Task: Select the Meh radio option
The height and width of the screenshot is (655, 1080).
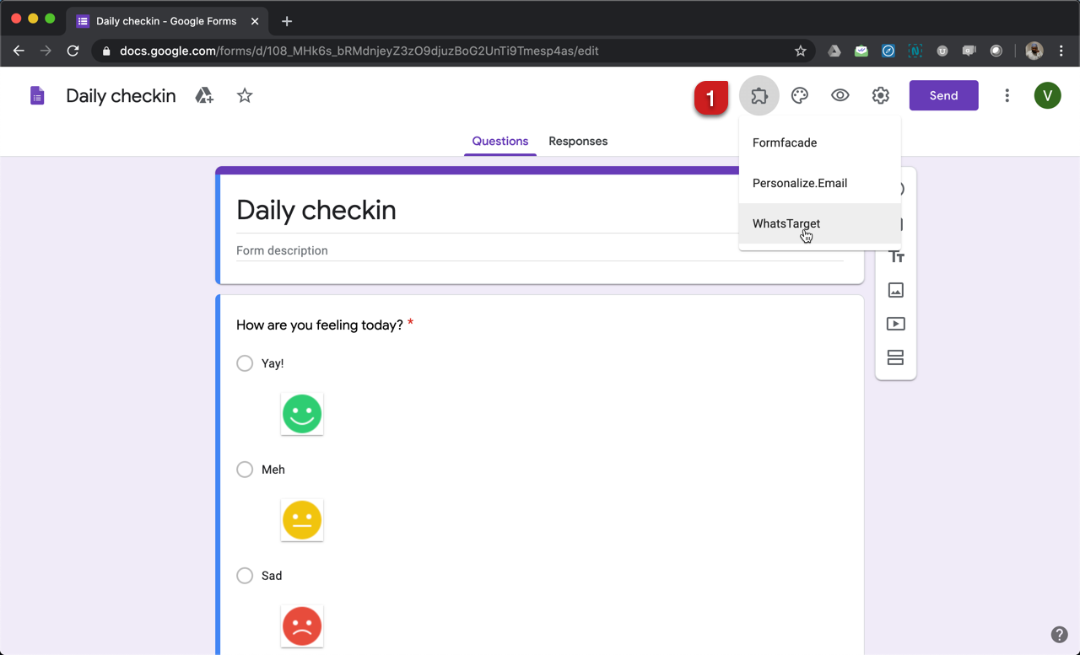Action: (x=245, y=470)
